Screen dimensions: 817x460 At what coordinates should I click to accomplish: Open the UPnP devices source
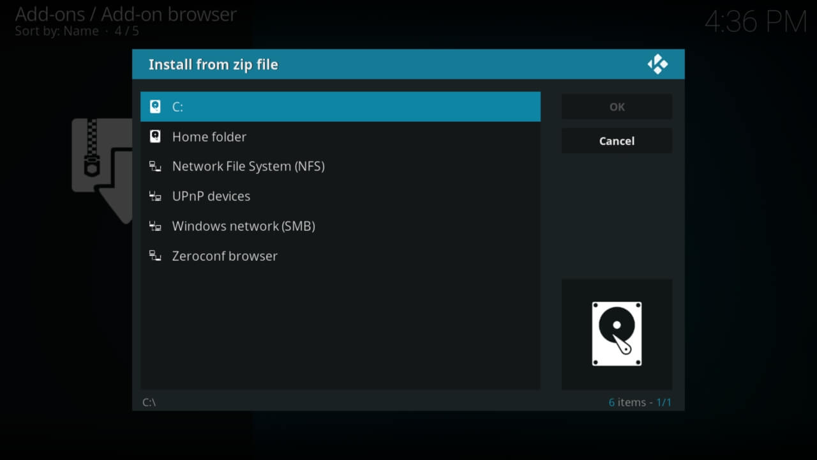coord(340,196)
